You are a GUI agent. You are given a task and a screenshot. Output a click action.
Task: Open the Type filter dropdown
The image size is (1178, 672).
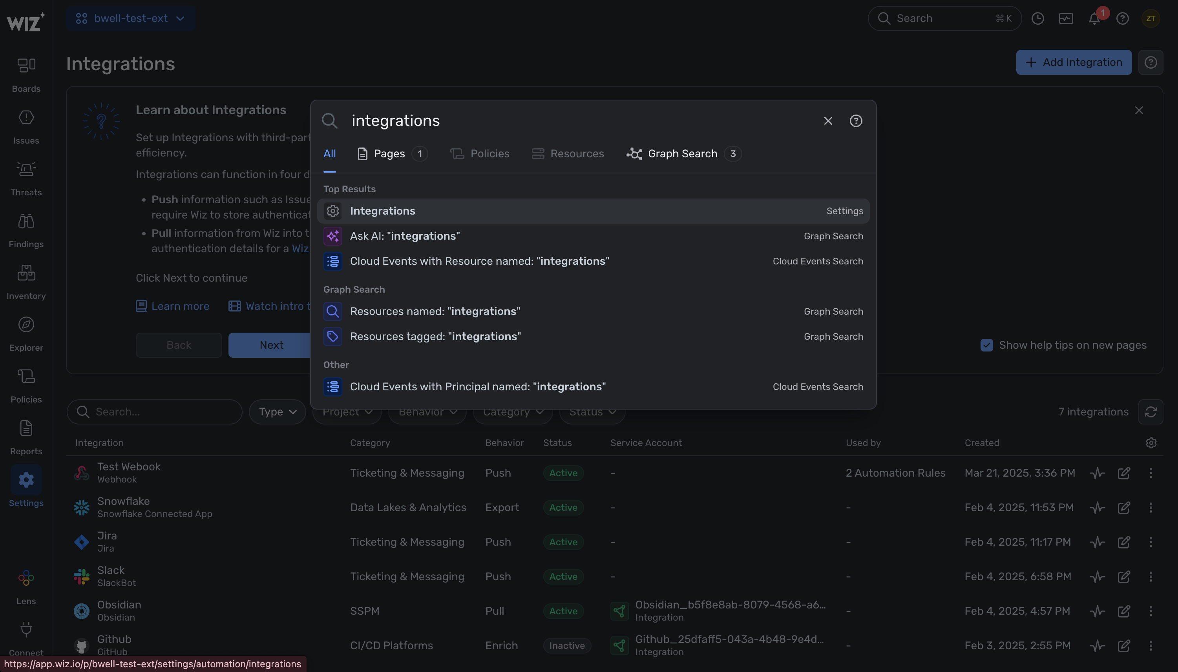tap(277, 412)
